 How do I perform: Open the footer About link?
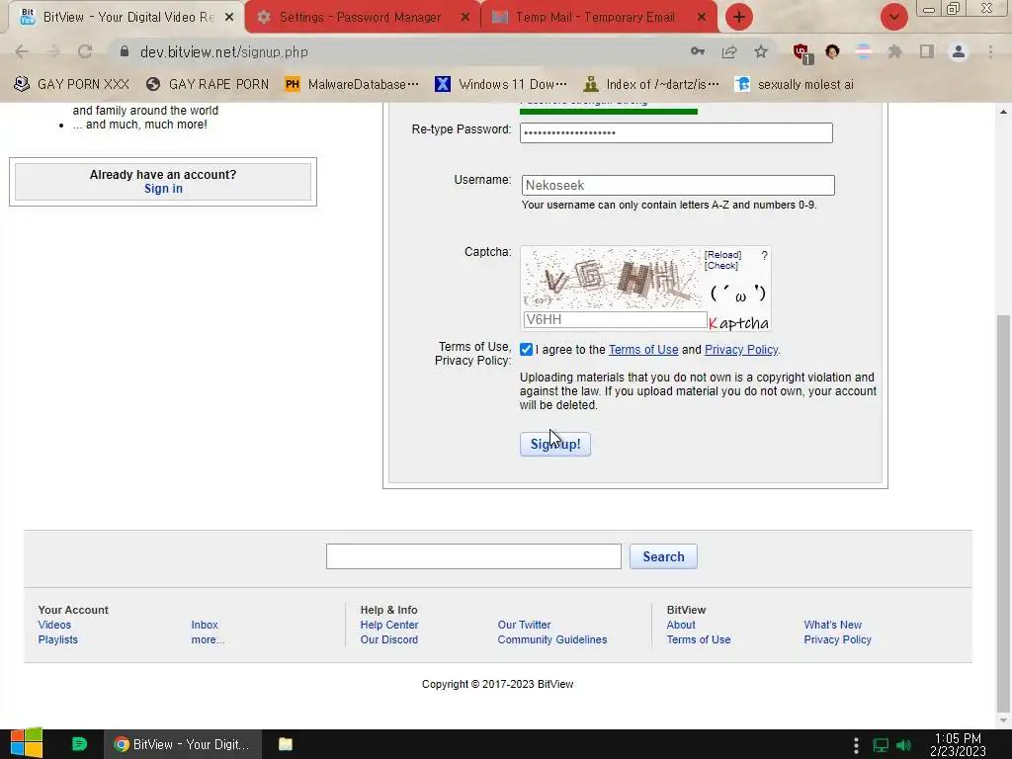pyautogui.click(x=681, y=625)
